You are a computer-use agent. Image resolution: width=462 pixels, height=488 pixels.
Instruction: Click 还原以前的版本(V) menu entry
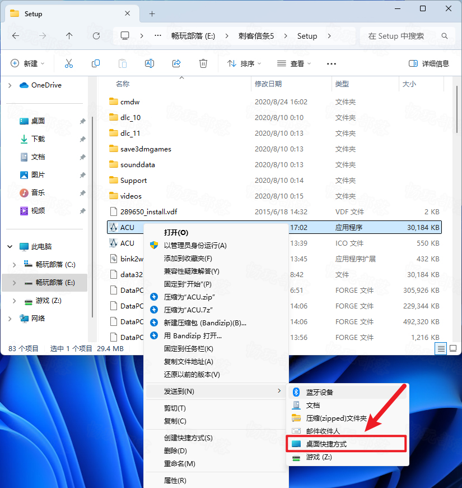click(216, 374)
